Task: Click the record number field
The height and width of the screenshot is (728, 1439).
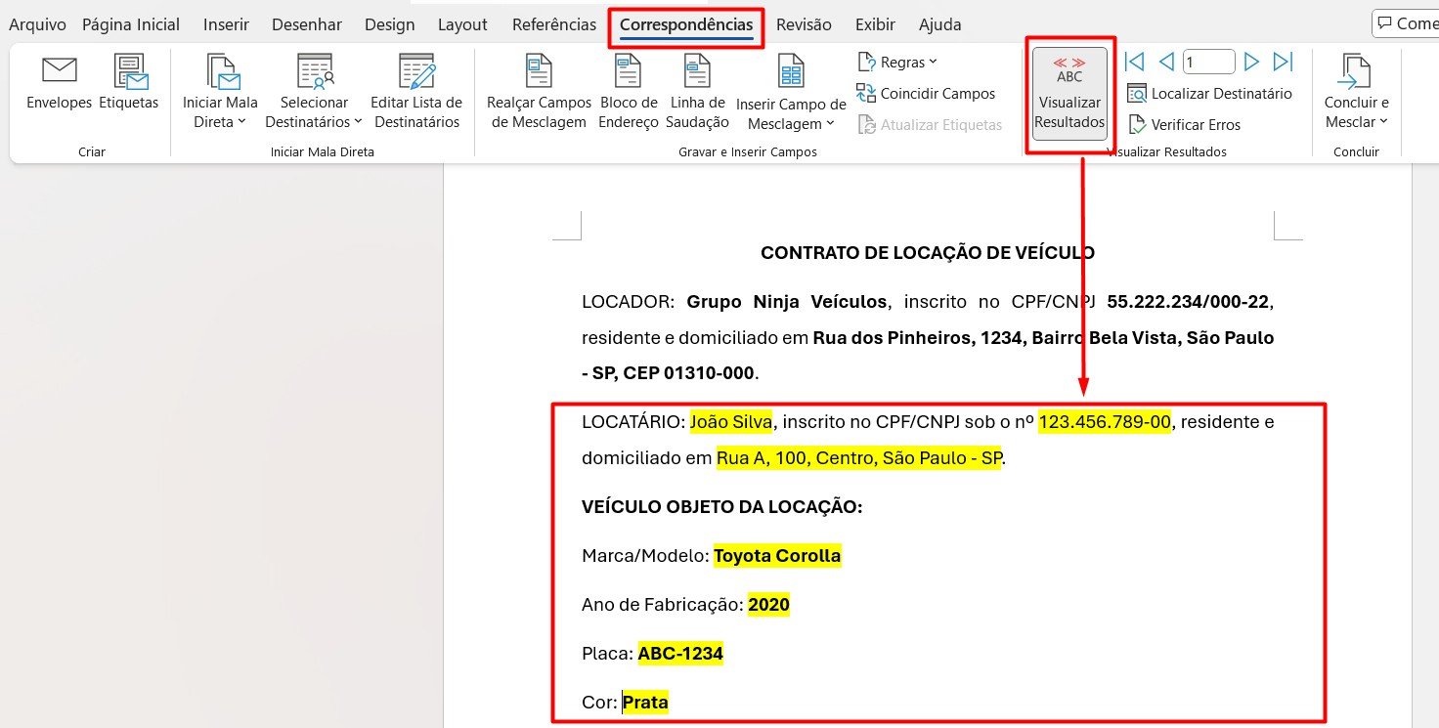Action: point(1208,63)
